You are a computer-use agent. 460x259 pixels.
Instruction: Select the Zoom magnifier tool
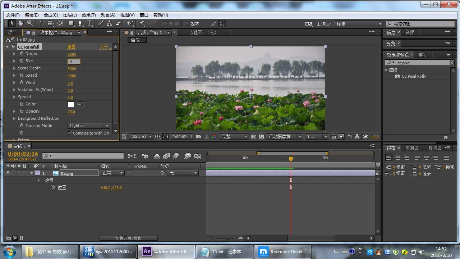[30, 23]
